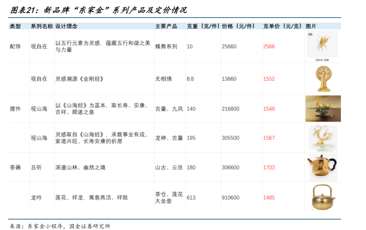This screenshot has height=230, width=366.
Task: Select the 设计理念 column header
Action: point(66,26)
